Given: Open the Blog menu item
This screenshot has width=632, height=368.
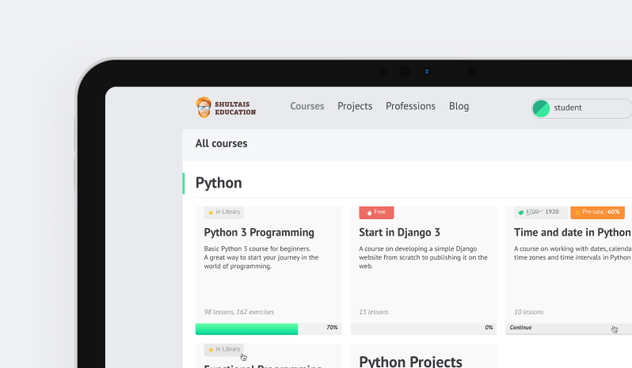Looking at the screenshot, I should (x=459, y=106).
